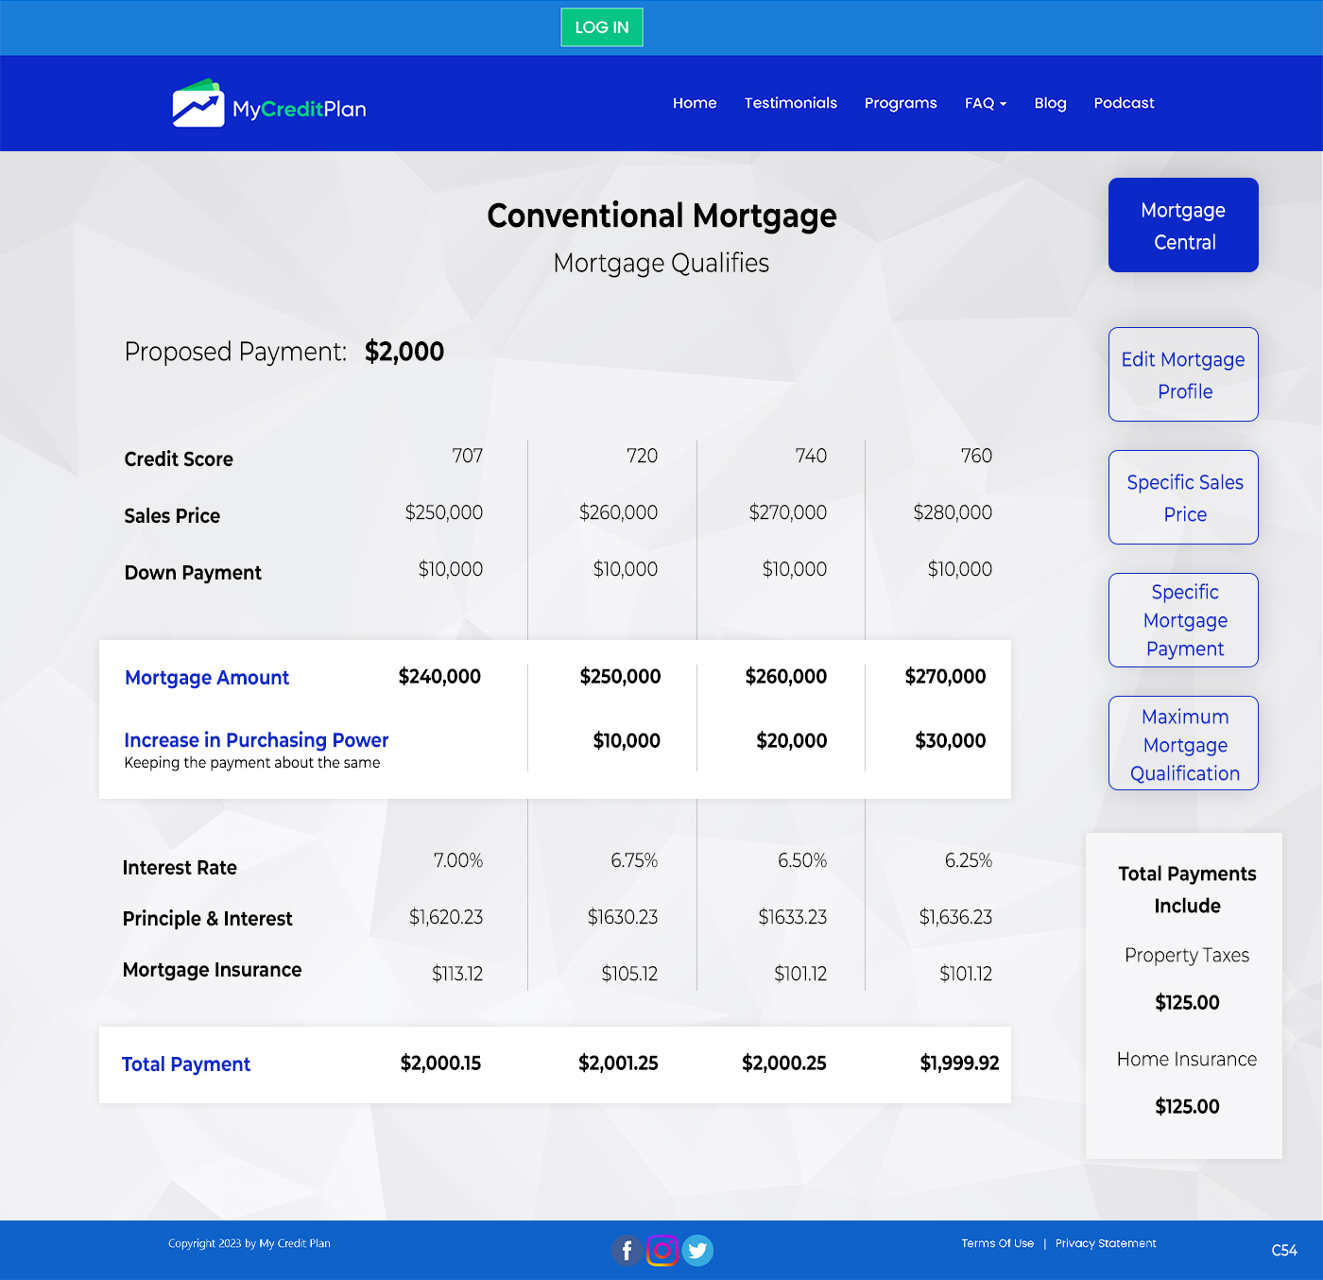Open the Podcast nav link

[1124, 103]
